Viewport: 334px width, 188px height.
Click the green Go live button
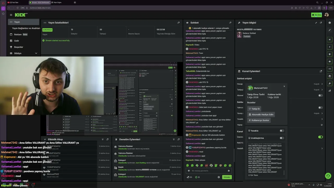316,15
